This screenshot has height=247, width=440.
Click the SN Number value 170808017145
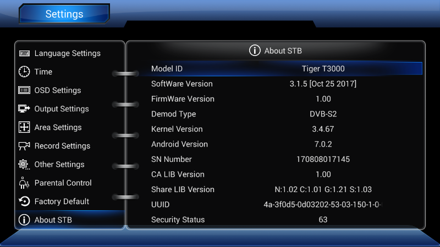pos(323,159)
